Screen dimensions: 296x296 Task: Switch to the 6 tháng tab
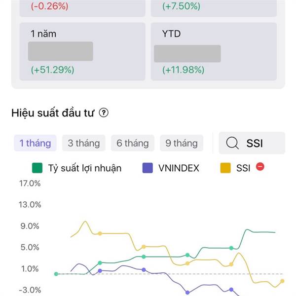(x=132, y=143)
